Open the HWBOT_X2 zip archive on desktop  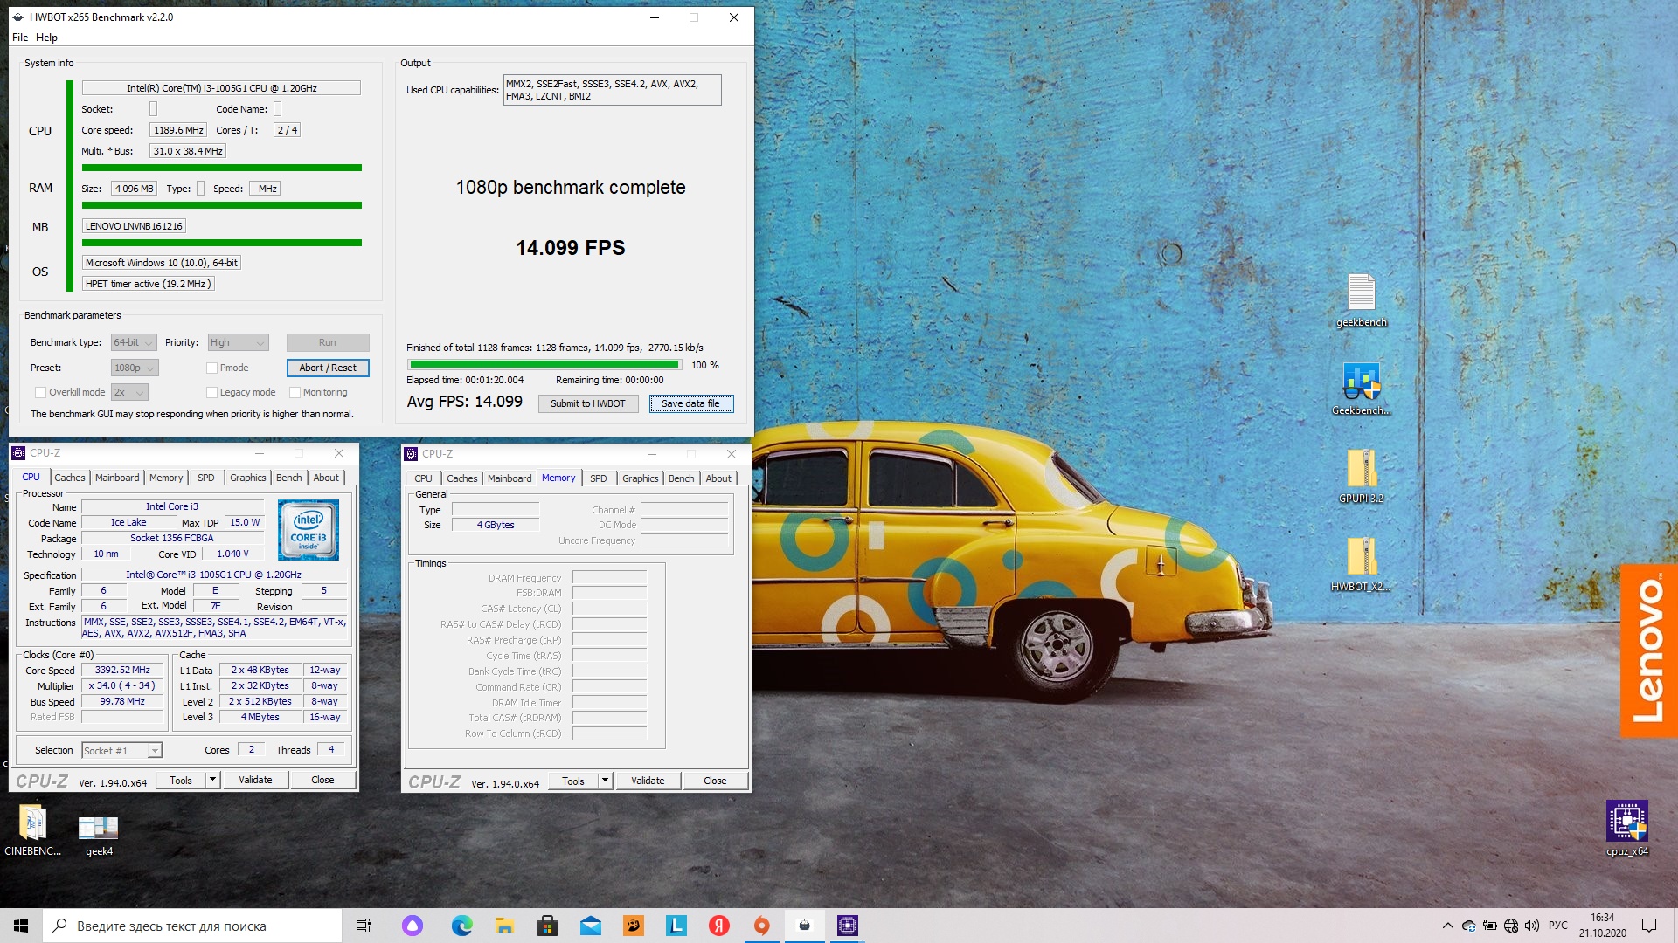coord(1361,564)
